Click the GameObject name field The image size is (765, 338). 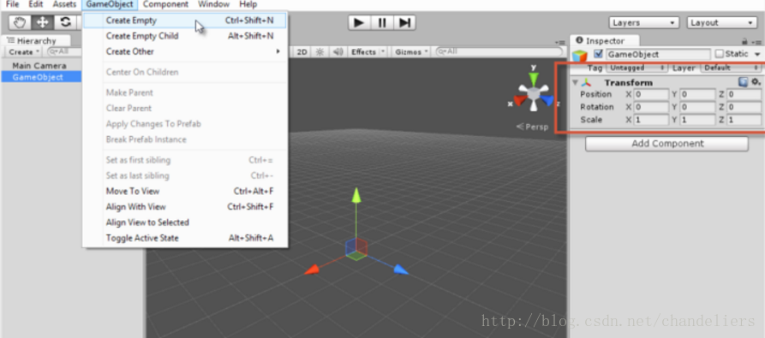[658, 55]
